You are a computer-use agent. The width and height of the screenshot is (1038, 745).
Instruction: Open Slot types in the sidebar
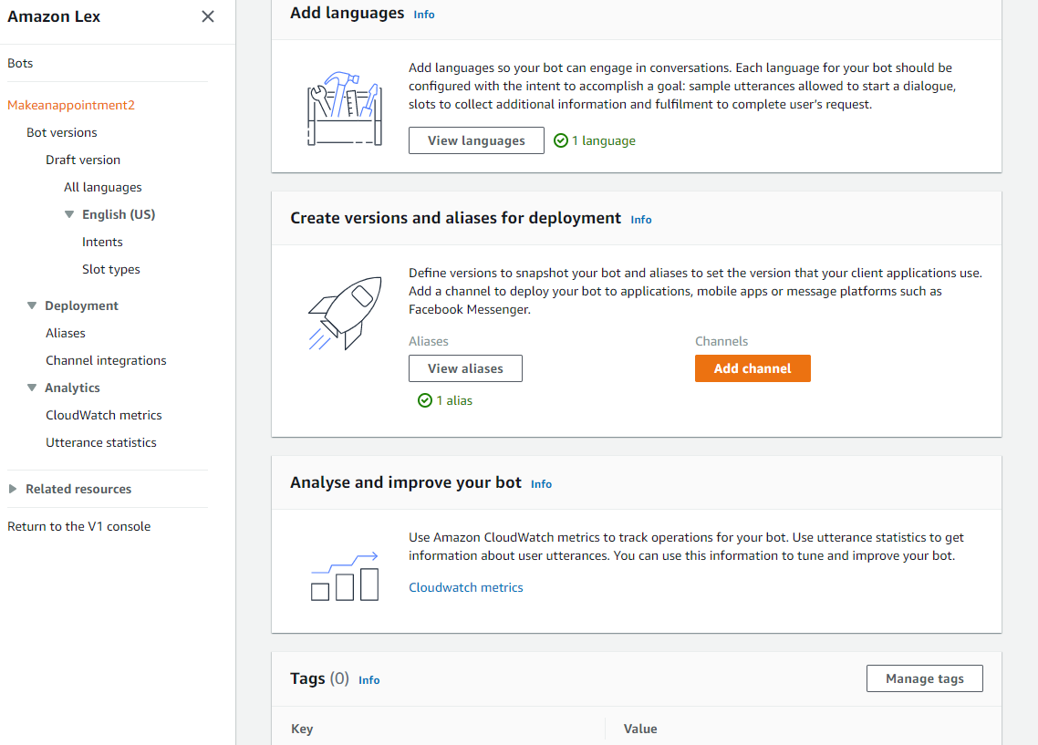pos(111,269)
